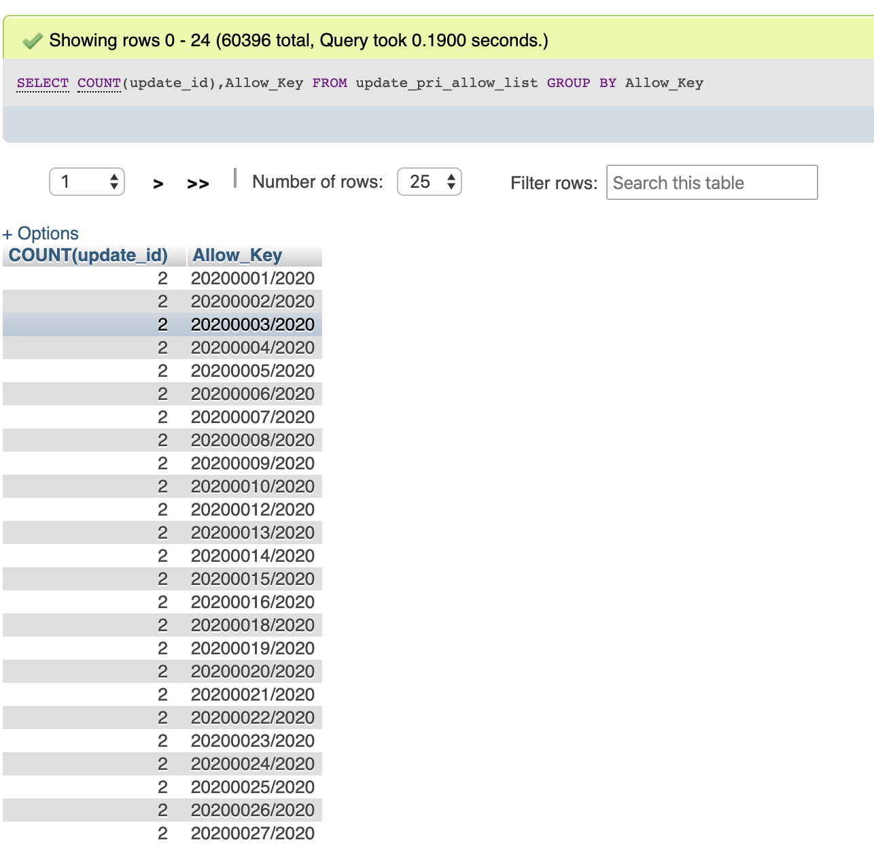Sort by Allow_Key column header
This screenshot has height=857, width=874.
pos(237,255)
